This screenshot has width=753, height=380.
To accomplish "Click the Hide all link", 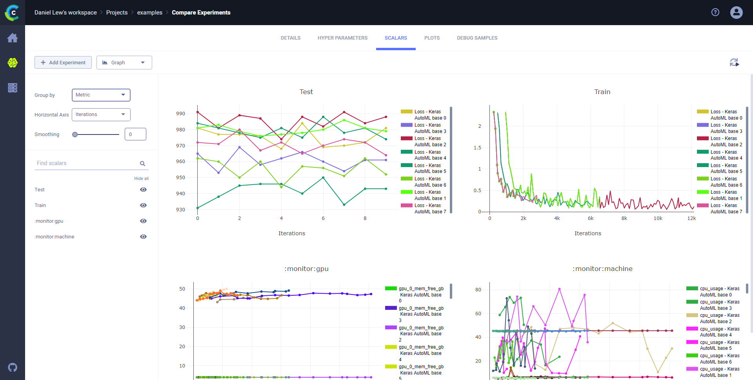I will pos(141,178).
